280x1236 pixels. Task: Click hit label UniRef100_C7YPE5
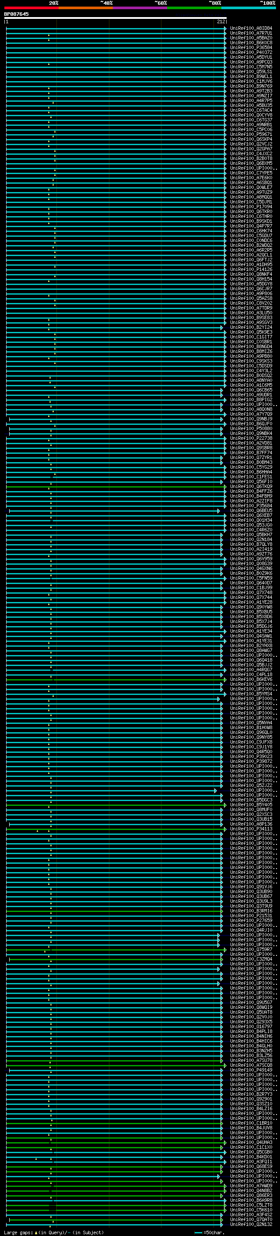251,173
